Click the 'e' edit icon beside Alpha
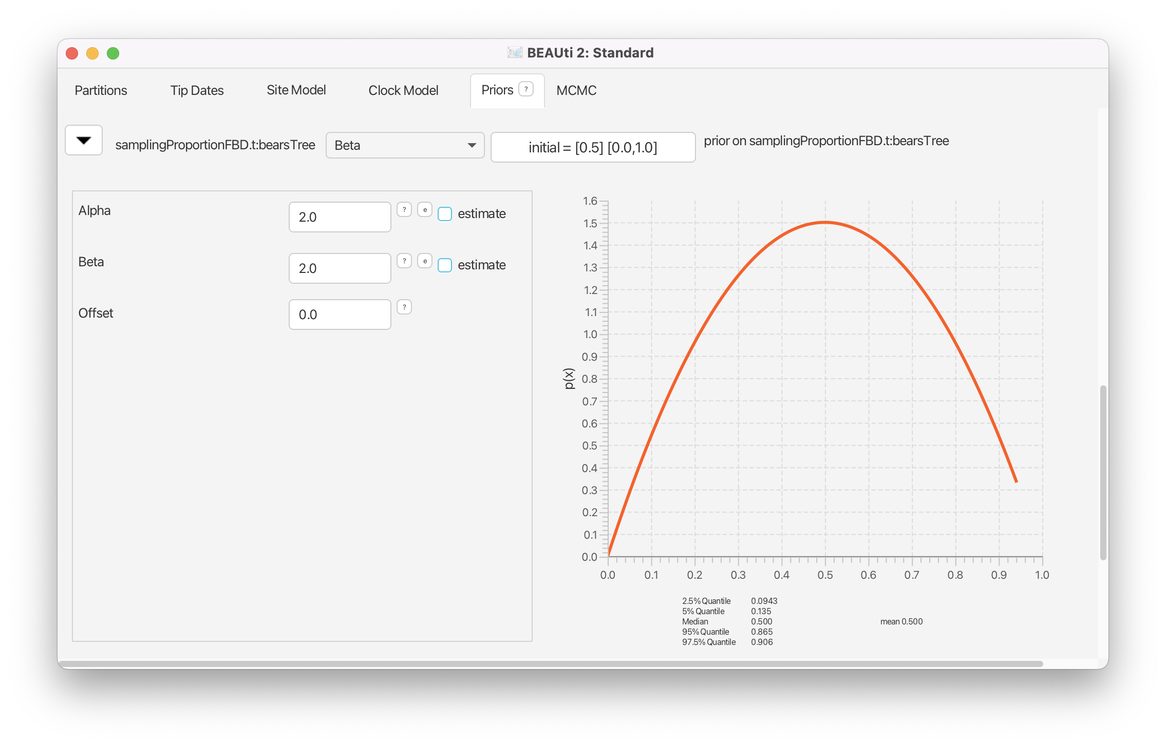1166x745 pixels. 425,210
